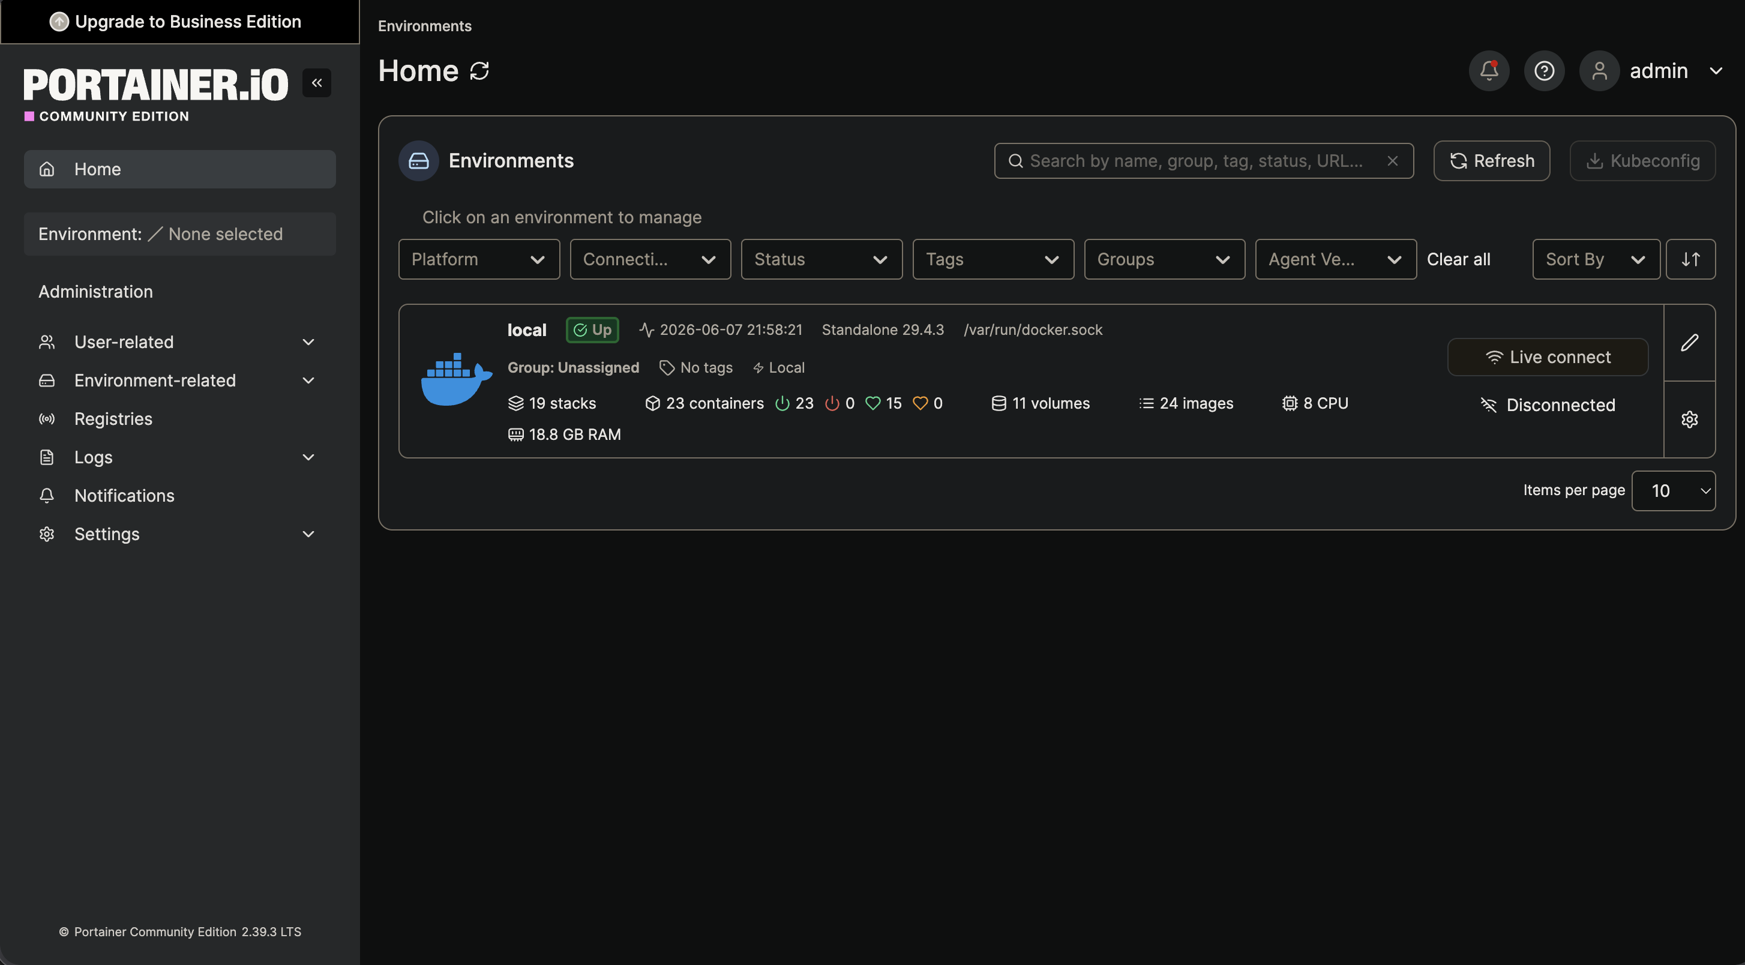
Task: Expand the User-related menu
Action: 179,342
